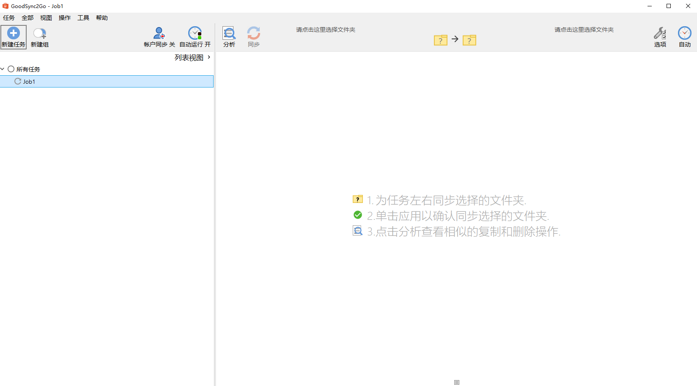The width and height of the screenshot is (697, 386).
Task: Expand the 列表视图 chevron
Action: 209,57
